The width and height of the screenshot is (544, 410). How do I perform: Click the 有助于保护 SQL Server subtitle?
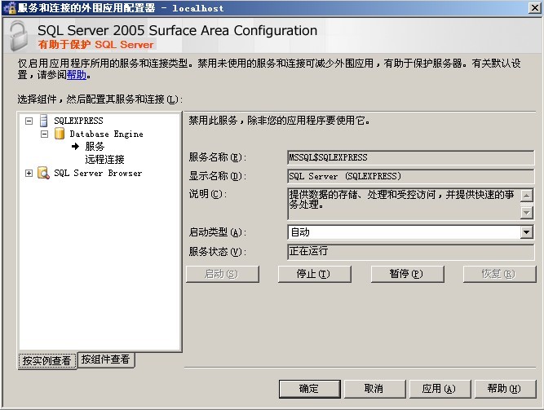click(x=95, y=44)
